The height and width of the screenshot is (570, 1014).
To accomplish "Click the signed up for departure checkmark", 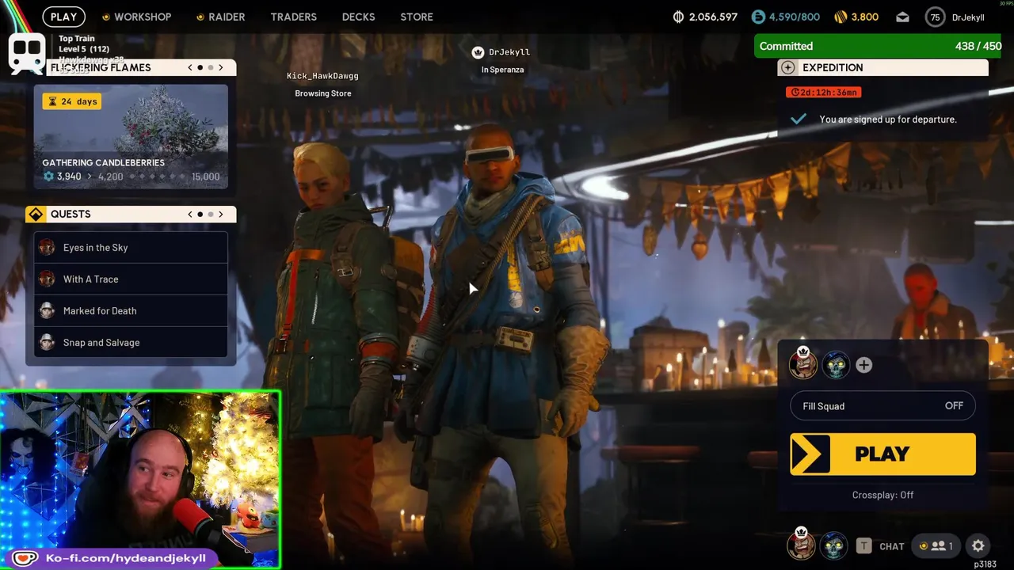I will coord(799,119).
